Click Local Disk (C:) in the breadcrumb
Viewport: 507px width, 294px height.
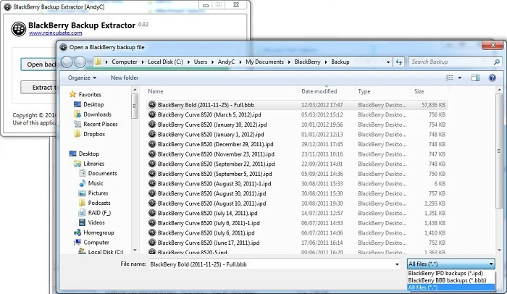[166, 62]
